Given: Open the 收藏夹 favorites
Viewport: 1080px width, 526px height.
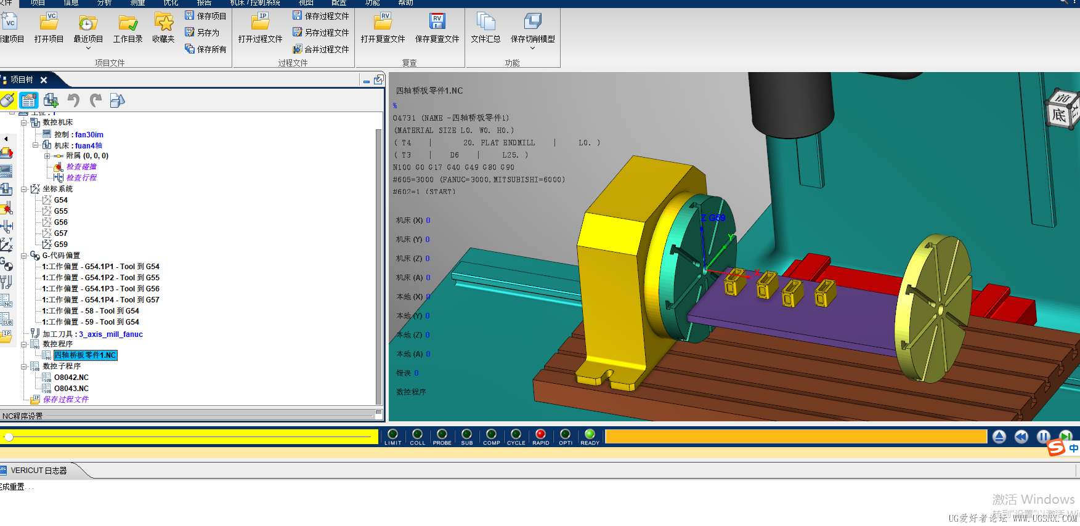Looking at the screenshot, I should click(x=163, y=28).
